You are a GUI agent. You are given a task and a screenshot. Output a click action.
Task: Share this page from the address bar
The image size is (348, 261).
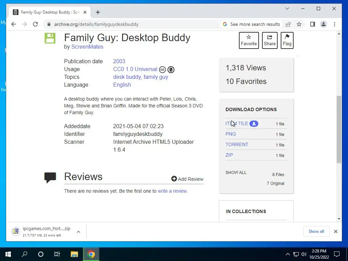coord(288,24)
